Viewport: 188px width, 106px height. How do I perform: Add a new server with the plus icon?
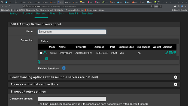tap(47, 59)
